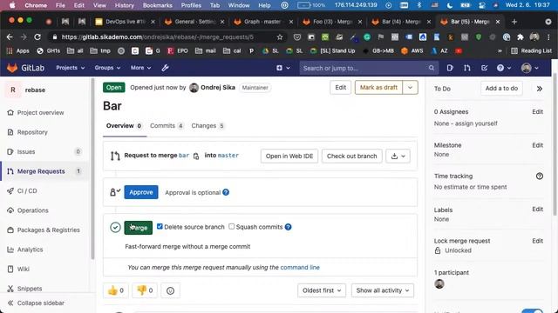
Task: Click the Check out branch button
Action: [x=351, y=156]
